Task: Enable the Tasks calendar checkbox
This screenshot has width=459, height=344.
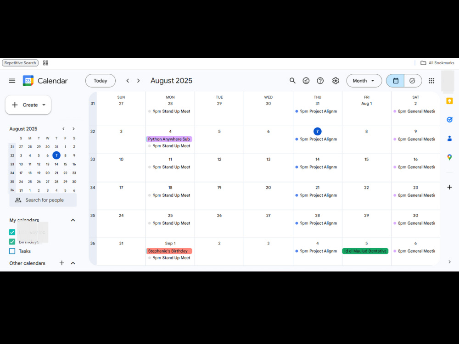Action: pos(12,251)
